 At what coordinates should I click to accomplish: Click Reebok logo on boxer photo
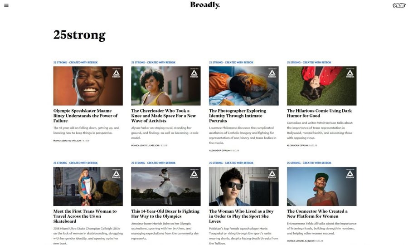click(194, 174)
